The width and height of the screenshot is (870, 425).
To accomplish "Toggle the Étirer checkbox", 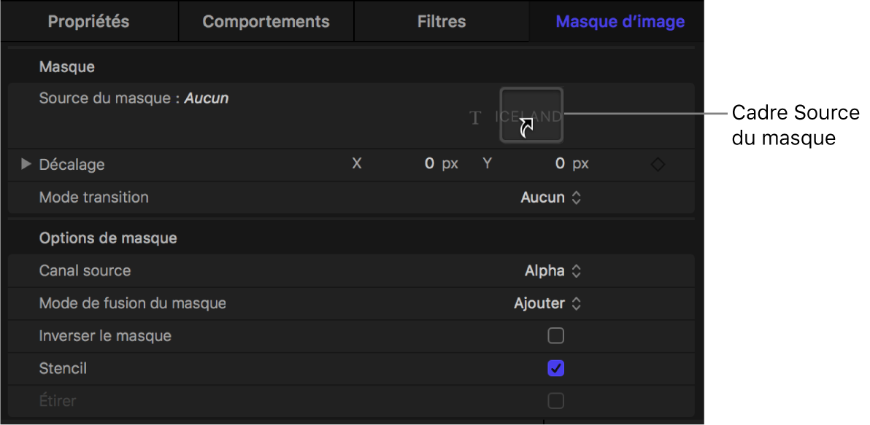I will (x=556, y=401).
